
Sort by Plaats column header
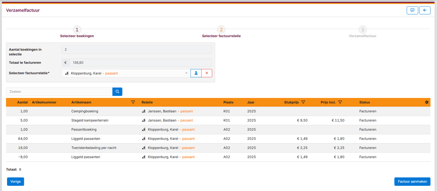(x=228, y=102)
